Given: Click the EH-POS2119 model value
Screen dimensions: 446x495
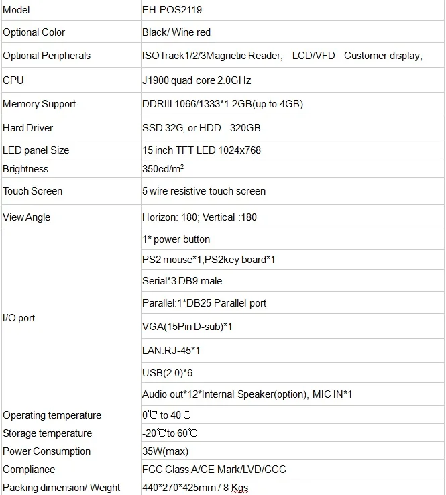Looking at the screenshot, I should click(x=172, y=10).
